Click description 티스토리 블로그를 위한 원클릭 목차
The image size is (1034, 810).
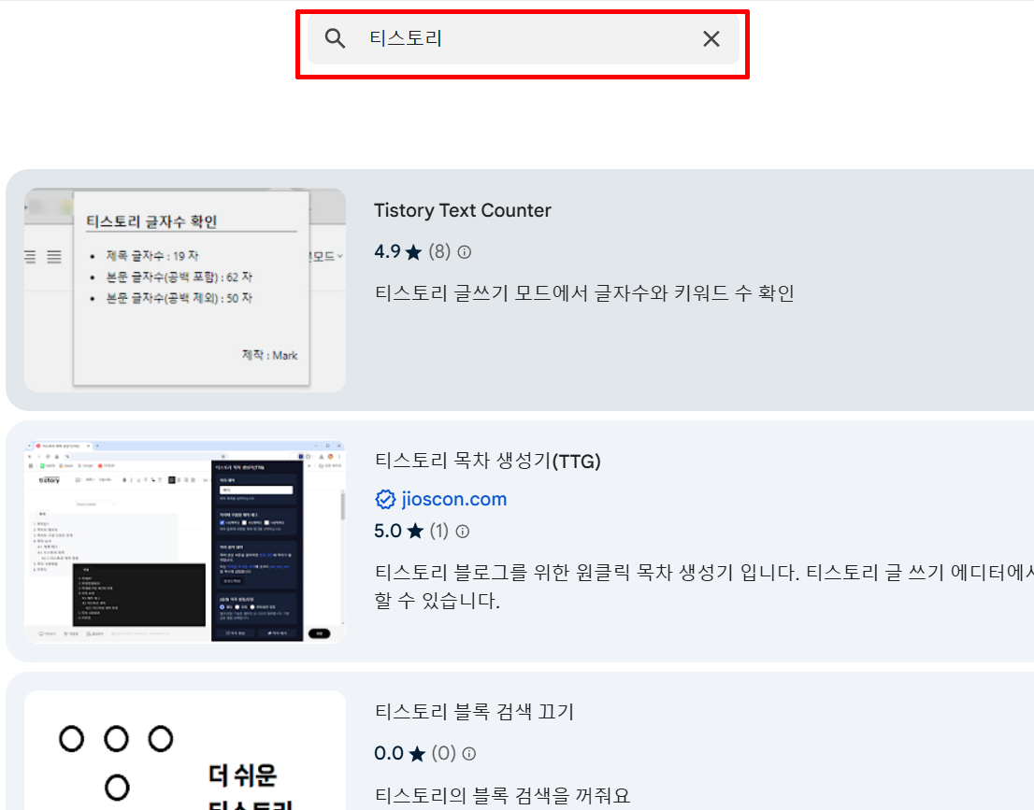tap(704, 586)
